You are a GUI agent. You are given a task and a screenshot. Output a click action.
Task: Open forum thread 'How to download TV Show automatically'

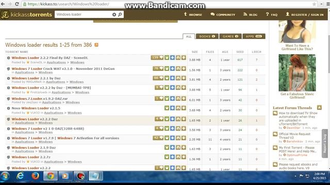click(x=298, y=119)
